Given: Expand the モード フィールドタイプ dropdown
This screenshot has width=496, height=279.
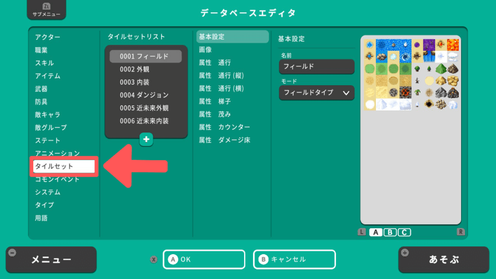Looking at the screenshot, I should click(x=316, y=92).
